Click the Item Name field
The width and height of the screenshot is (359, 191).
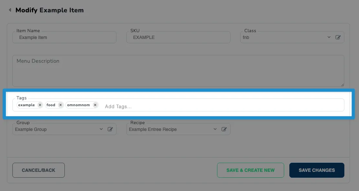[64, 37]
